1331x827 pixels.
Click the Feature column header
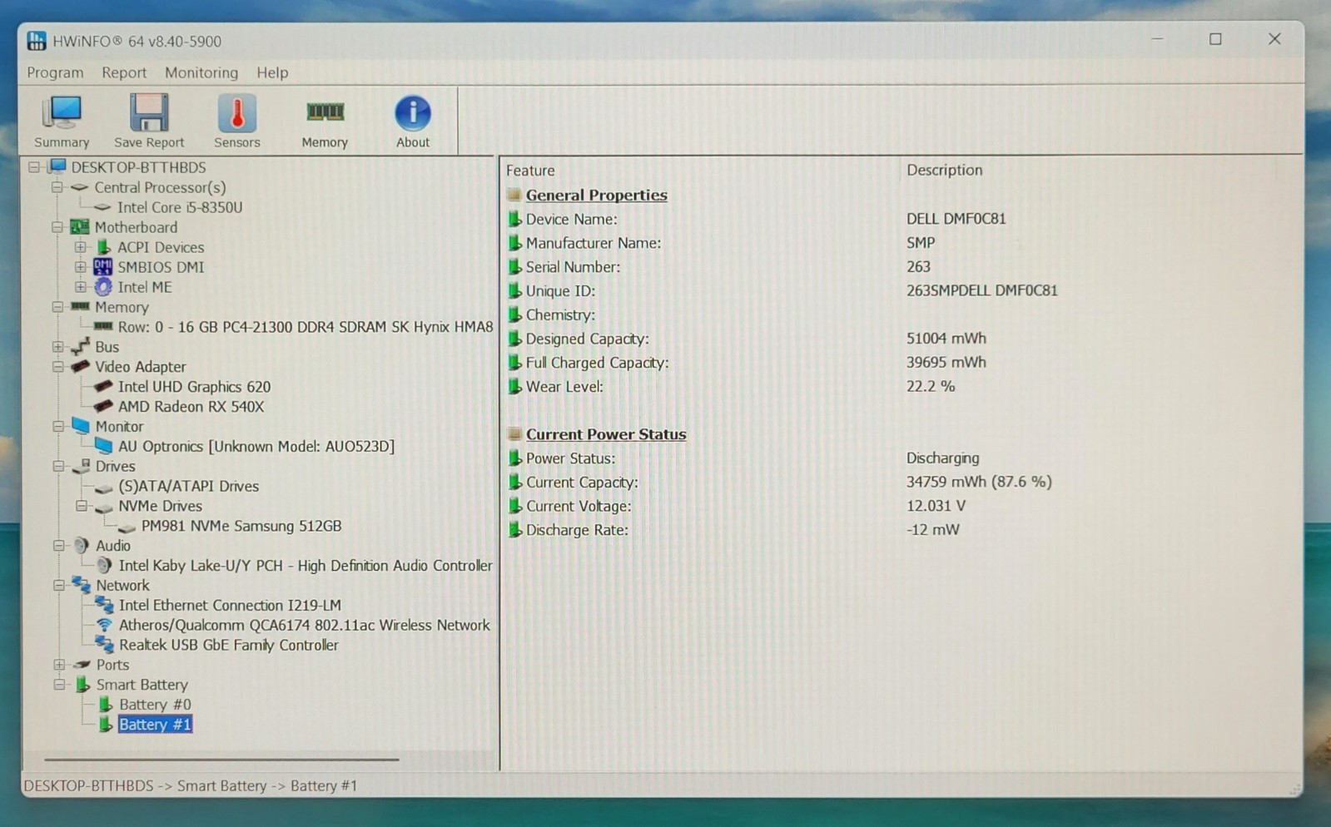530,171
